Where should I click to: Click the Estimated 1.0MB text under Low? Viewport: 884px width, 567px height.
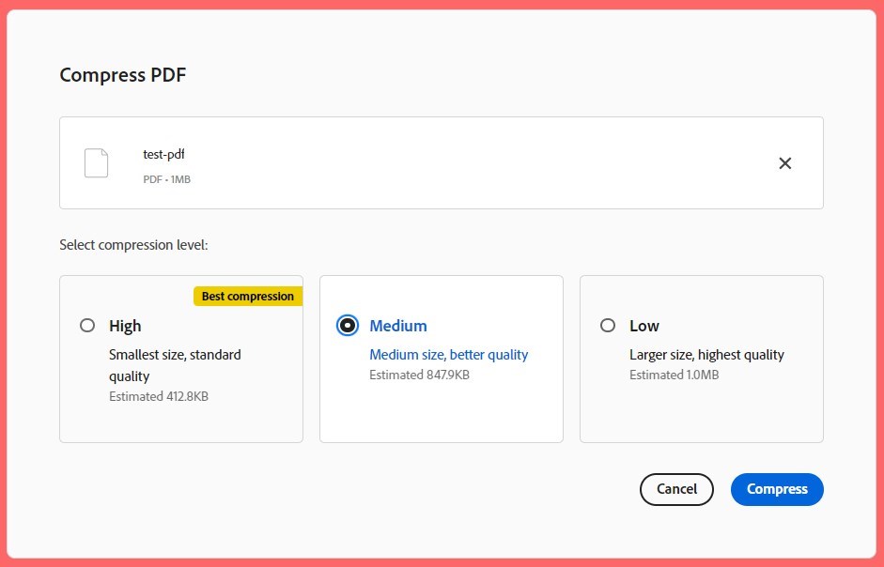click(x=673, y=375)
